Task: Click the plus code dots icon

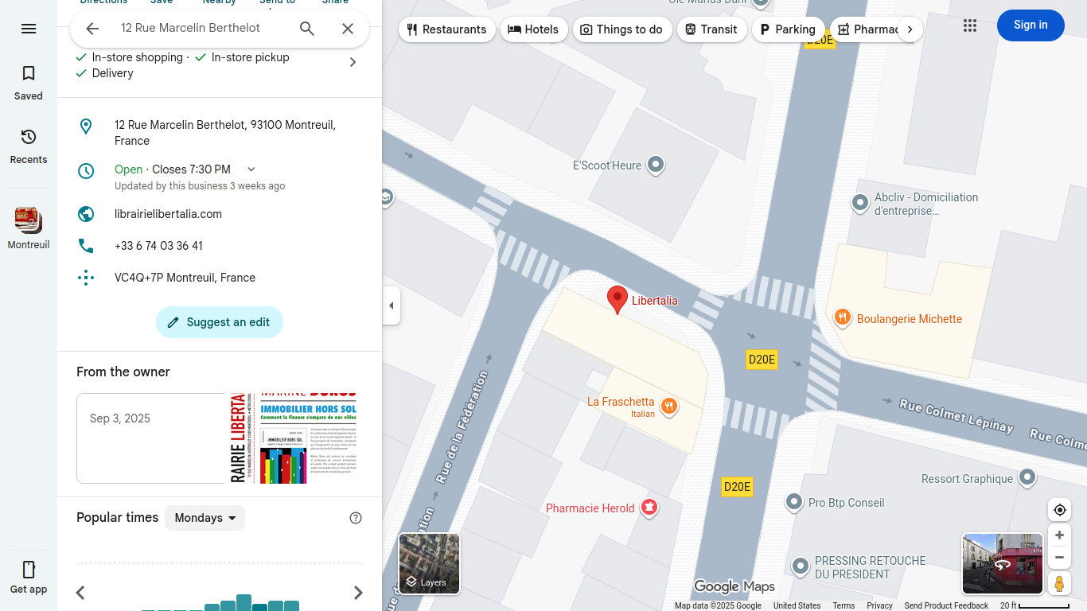Action: [x=86, y=278]
